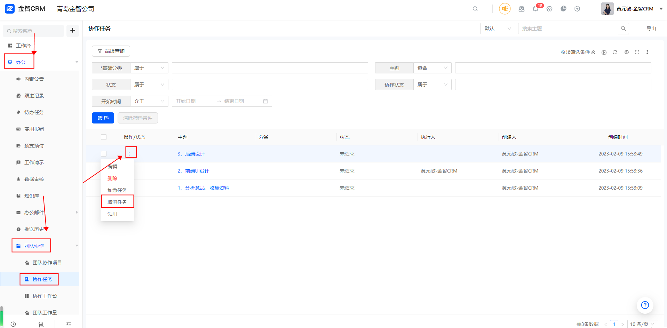
Task: Open 团队协作项目 menu item
Action: tap(47, 263)
